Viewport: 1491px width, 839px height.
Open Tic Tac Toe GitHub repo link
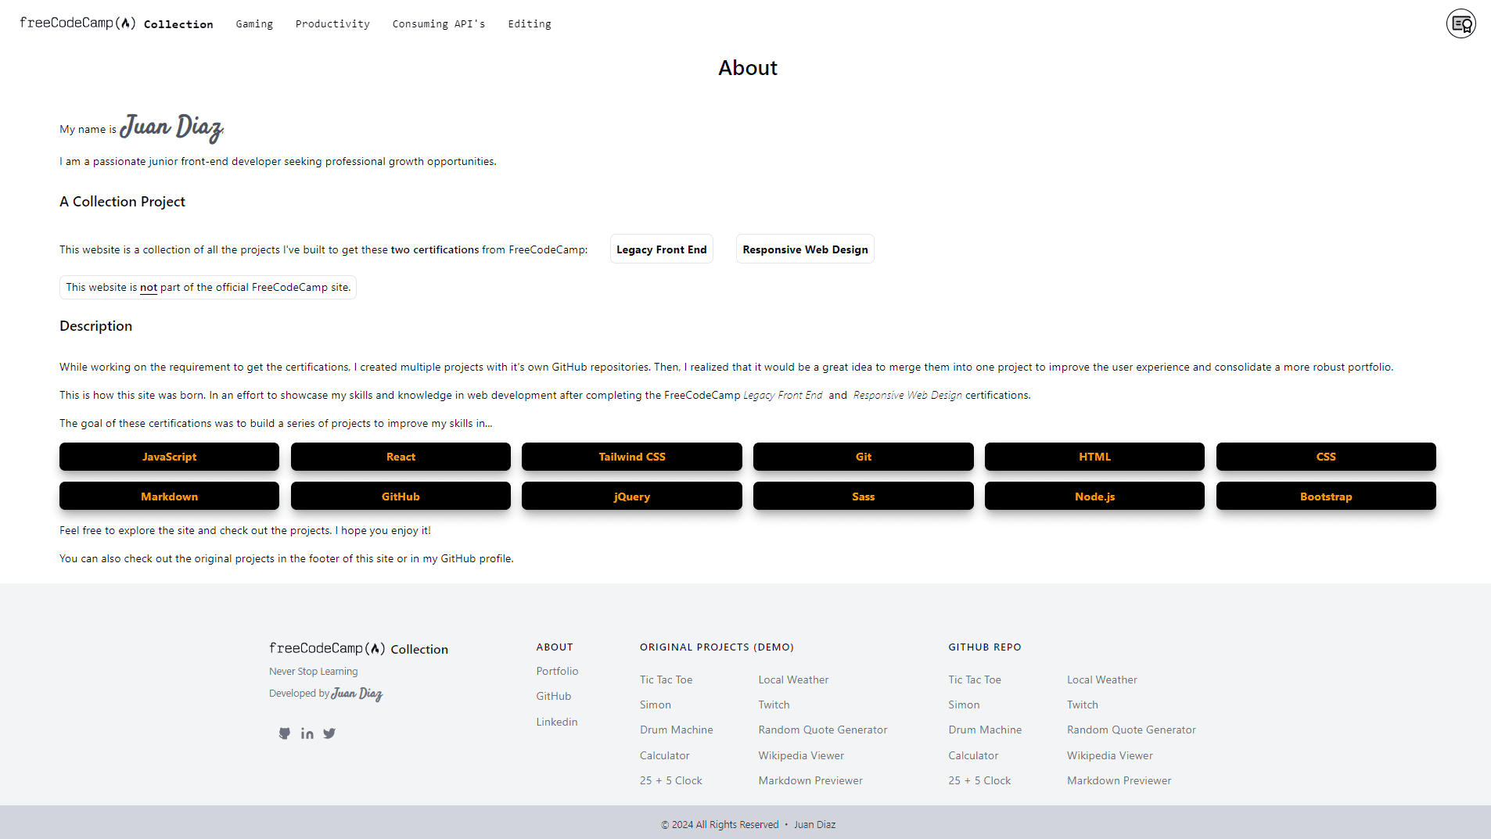975,679
